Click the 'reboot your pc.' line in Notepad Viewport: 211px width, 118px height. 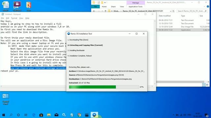coord(10,71)
